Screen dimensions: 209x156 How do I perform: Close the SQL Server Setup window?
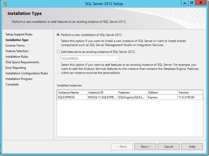click(201, 3)
